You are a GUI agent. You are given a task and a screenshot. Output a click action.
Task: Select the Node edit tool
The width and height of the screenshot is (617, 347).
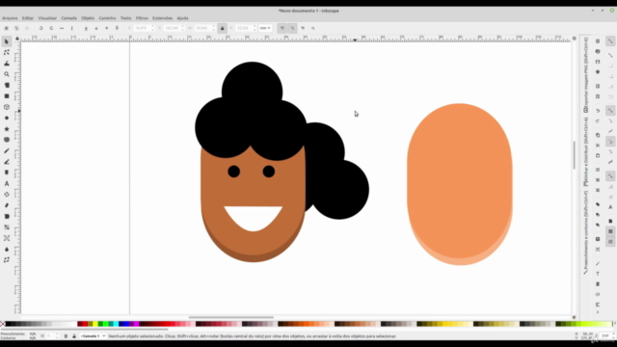point(7,52)
